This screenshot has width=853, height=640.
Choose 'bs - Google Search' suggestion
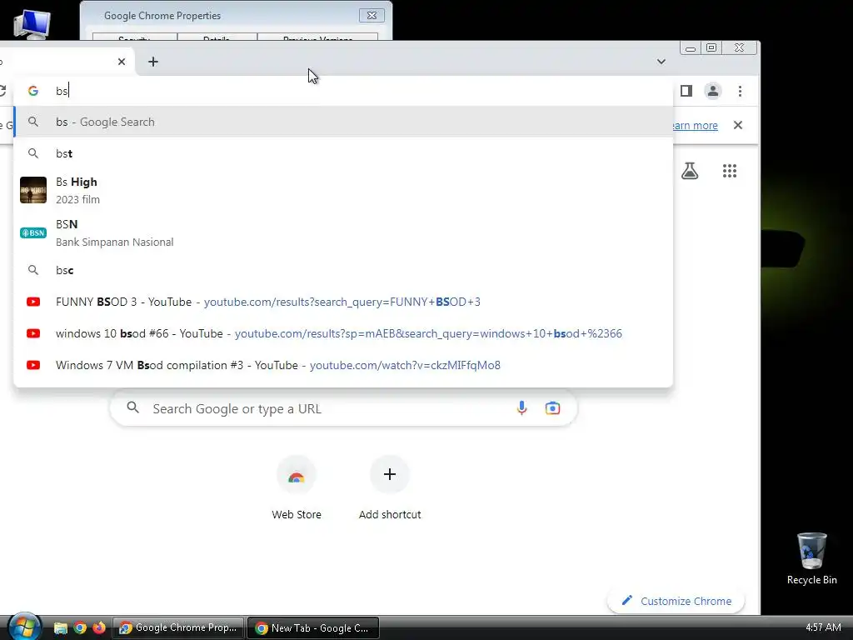(x=343, y=122)
